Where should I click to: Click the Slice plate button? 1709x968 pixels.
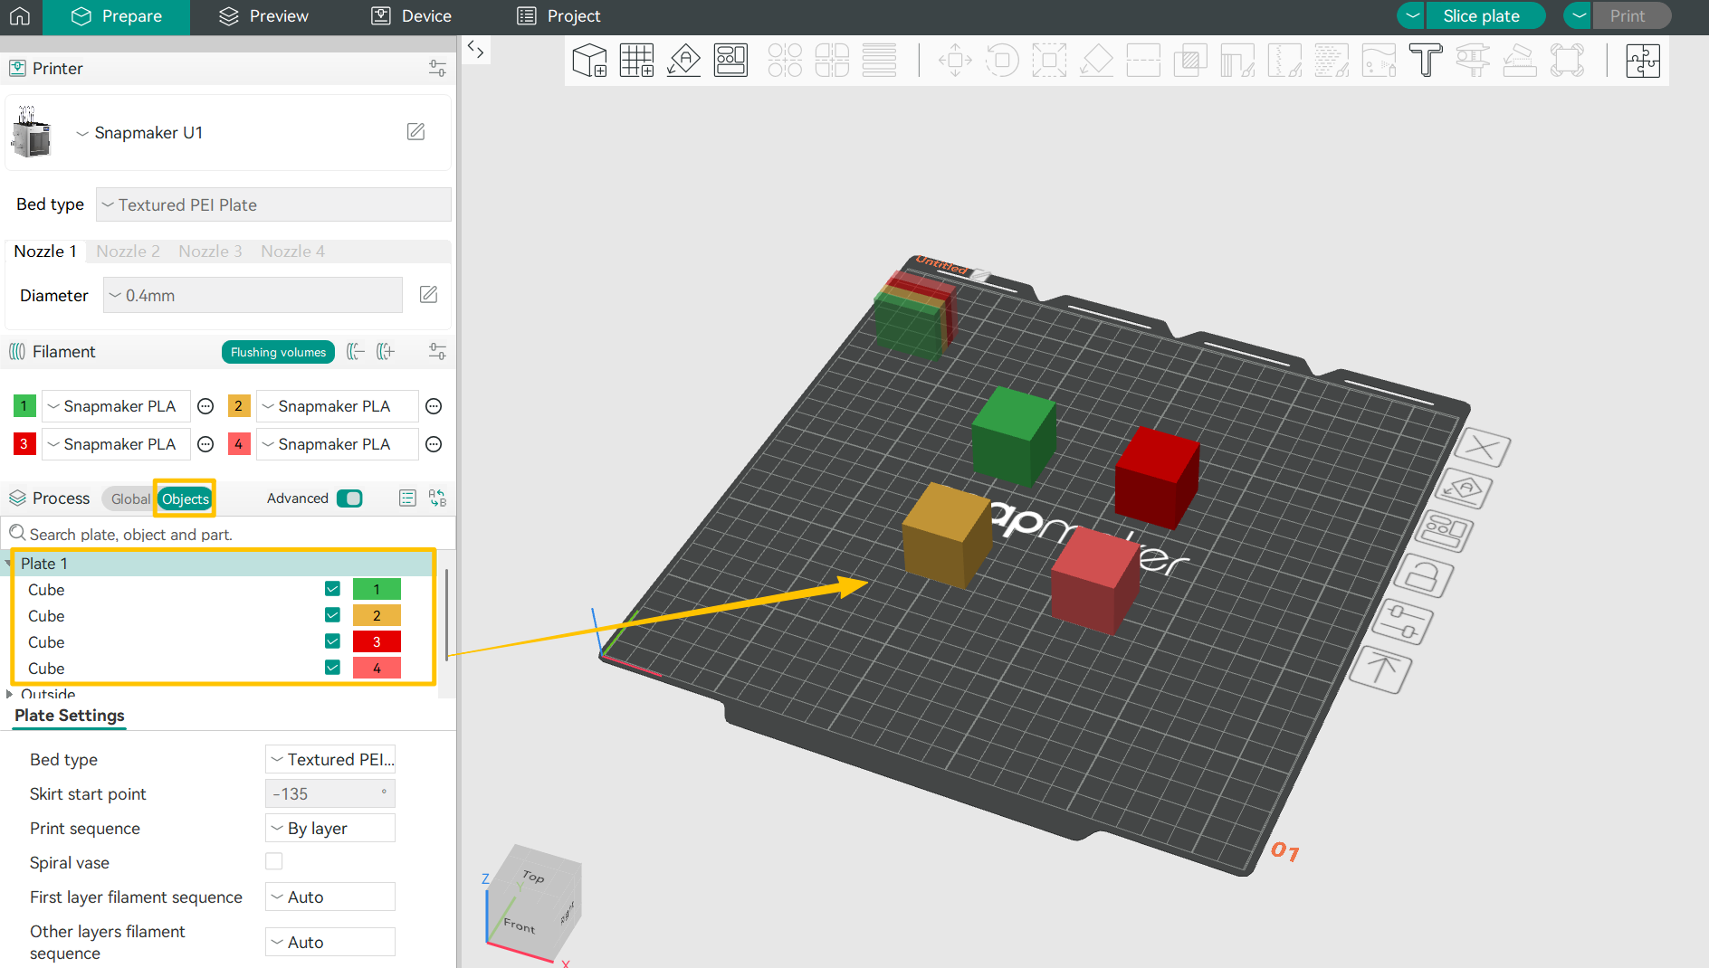pos(1481,16)
